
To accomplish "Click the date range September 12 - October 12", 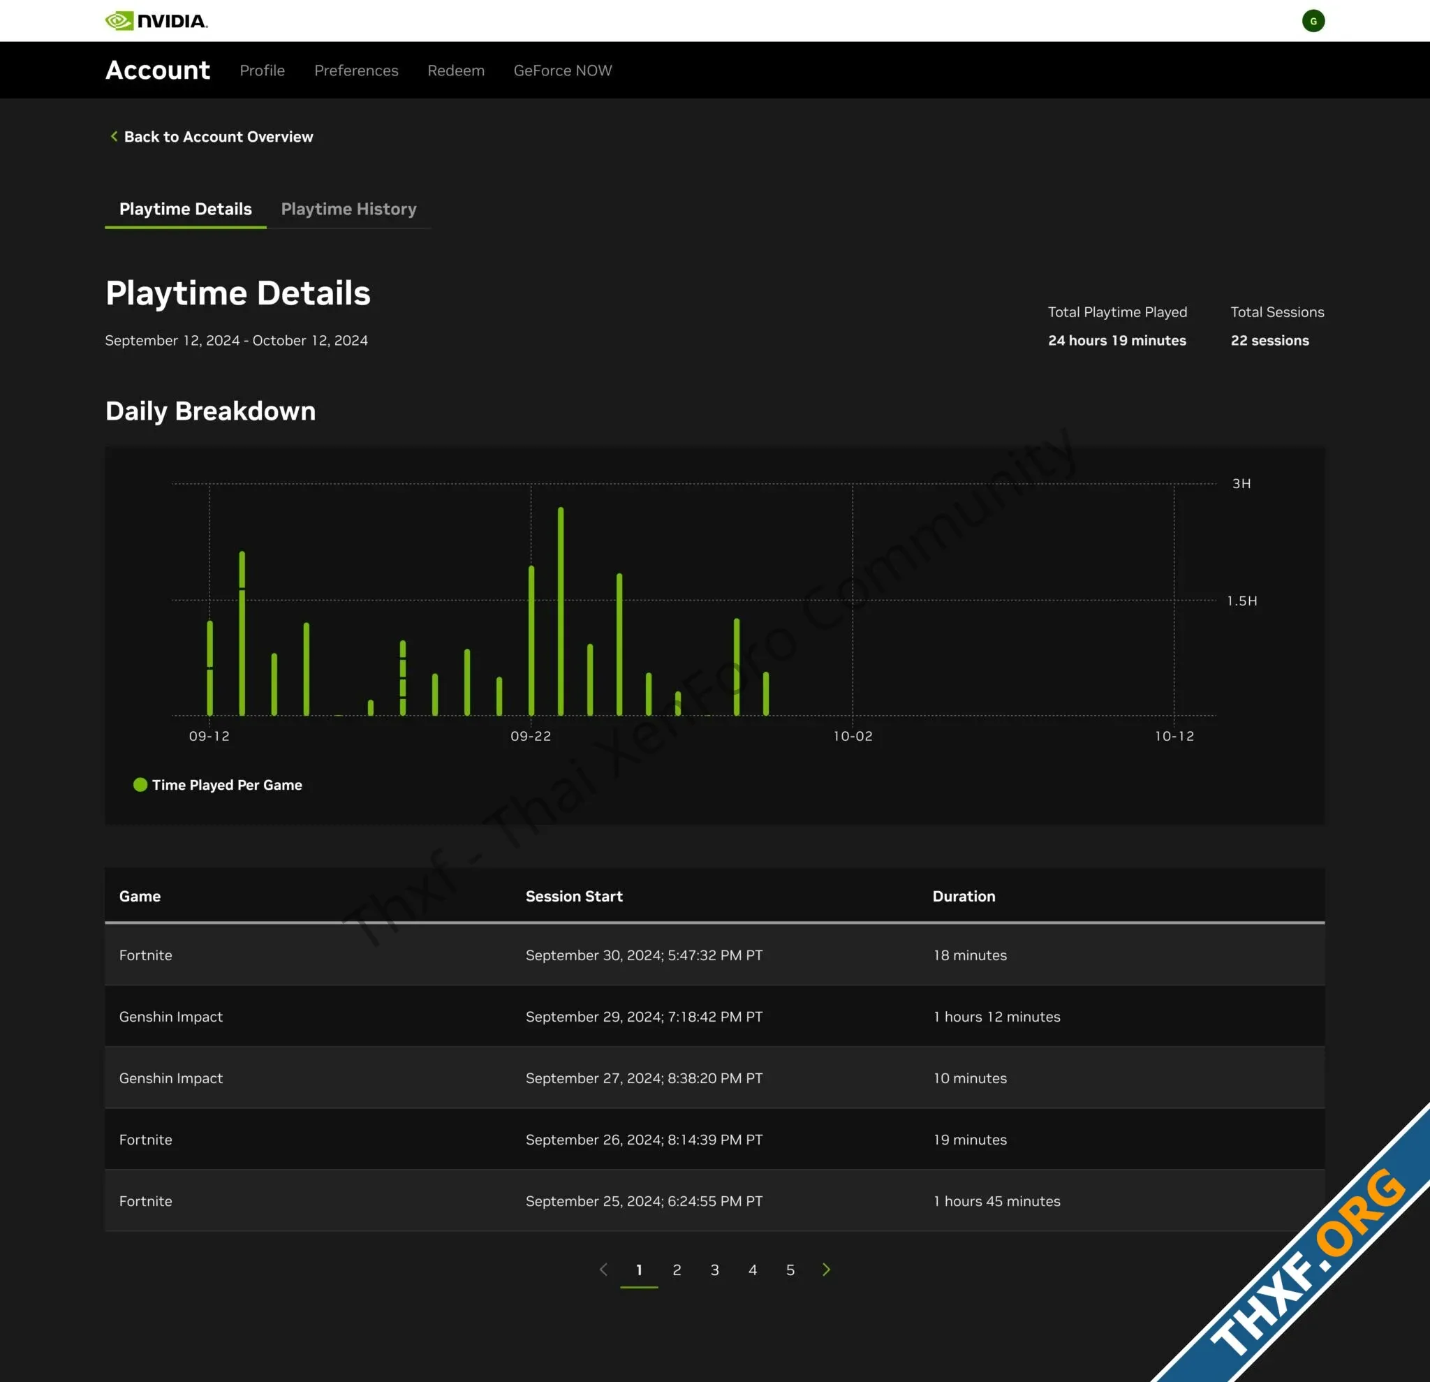I will coord(237,340).
